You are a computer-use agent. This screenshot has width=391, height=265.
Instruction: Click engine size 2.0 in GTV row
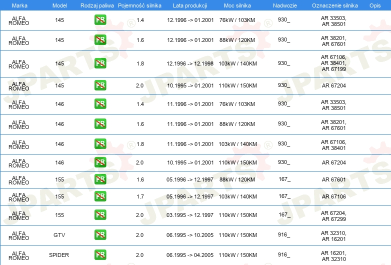tap(139, 235)
